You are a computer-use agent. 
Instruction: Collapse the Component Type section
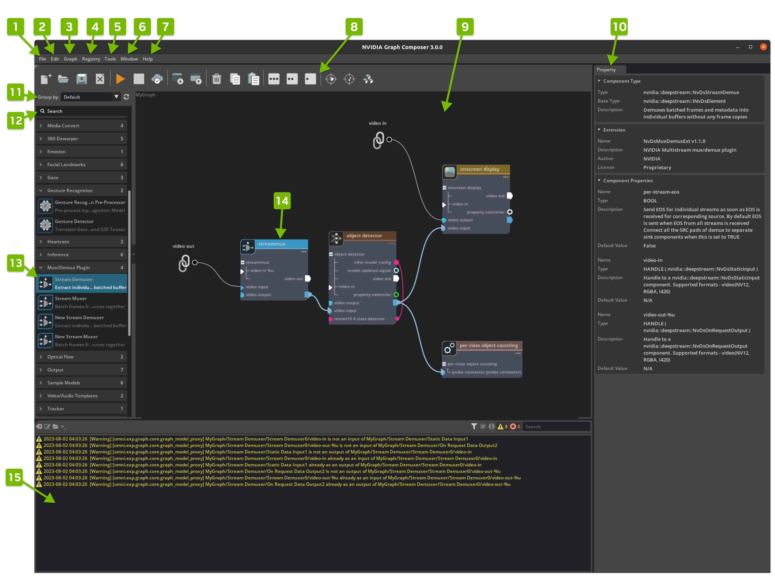click(599, 81)
